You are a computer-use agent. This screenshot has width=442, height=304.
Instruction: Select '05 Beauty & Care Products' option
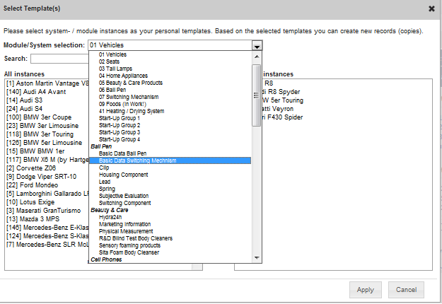click(x=131, y=83)
